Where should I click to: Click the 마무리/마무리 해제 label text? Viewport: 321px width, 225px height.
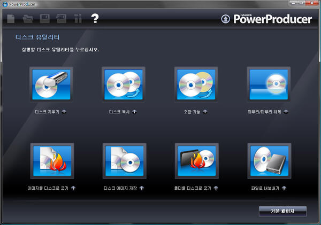[264, 112]
